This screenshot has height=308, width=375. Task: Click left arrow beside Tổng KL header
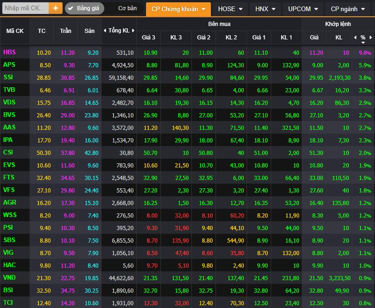point(105,31)
